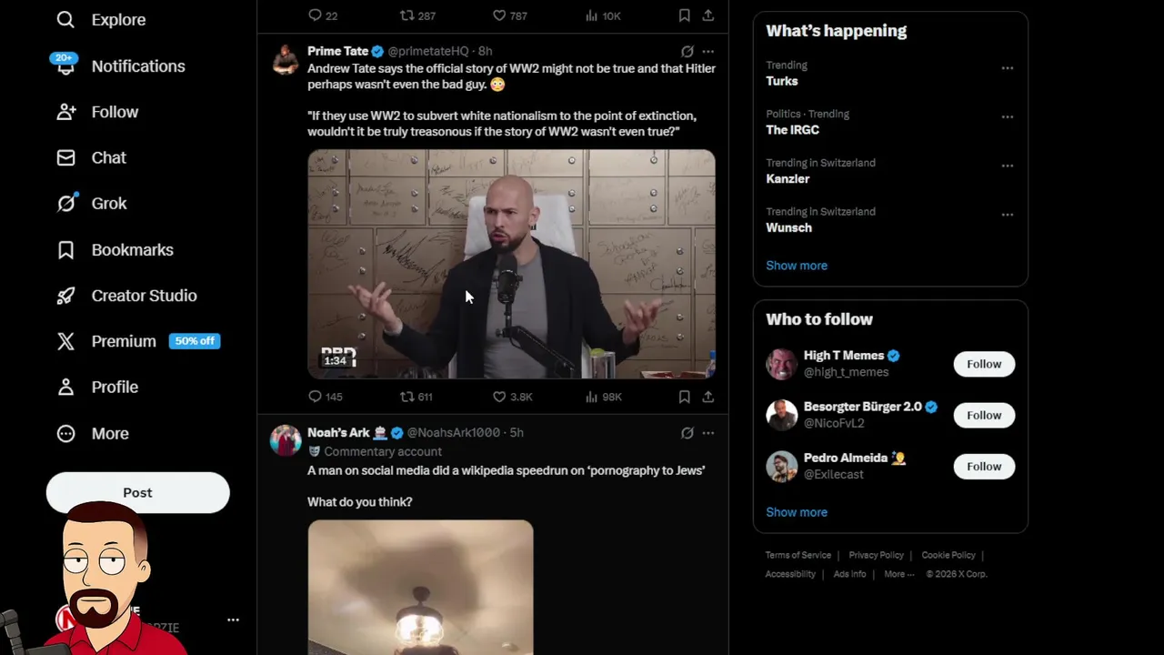Click Grok icon on Noah's Ark post
This screenshot has height=655, width=1164.
point(687,433)
